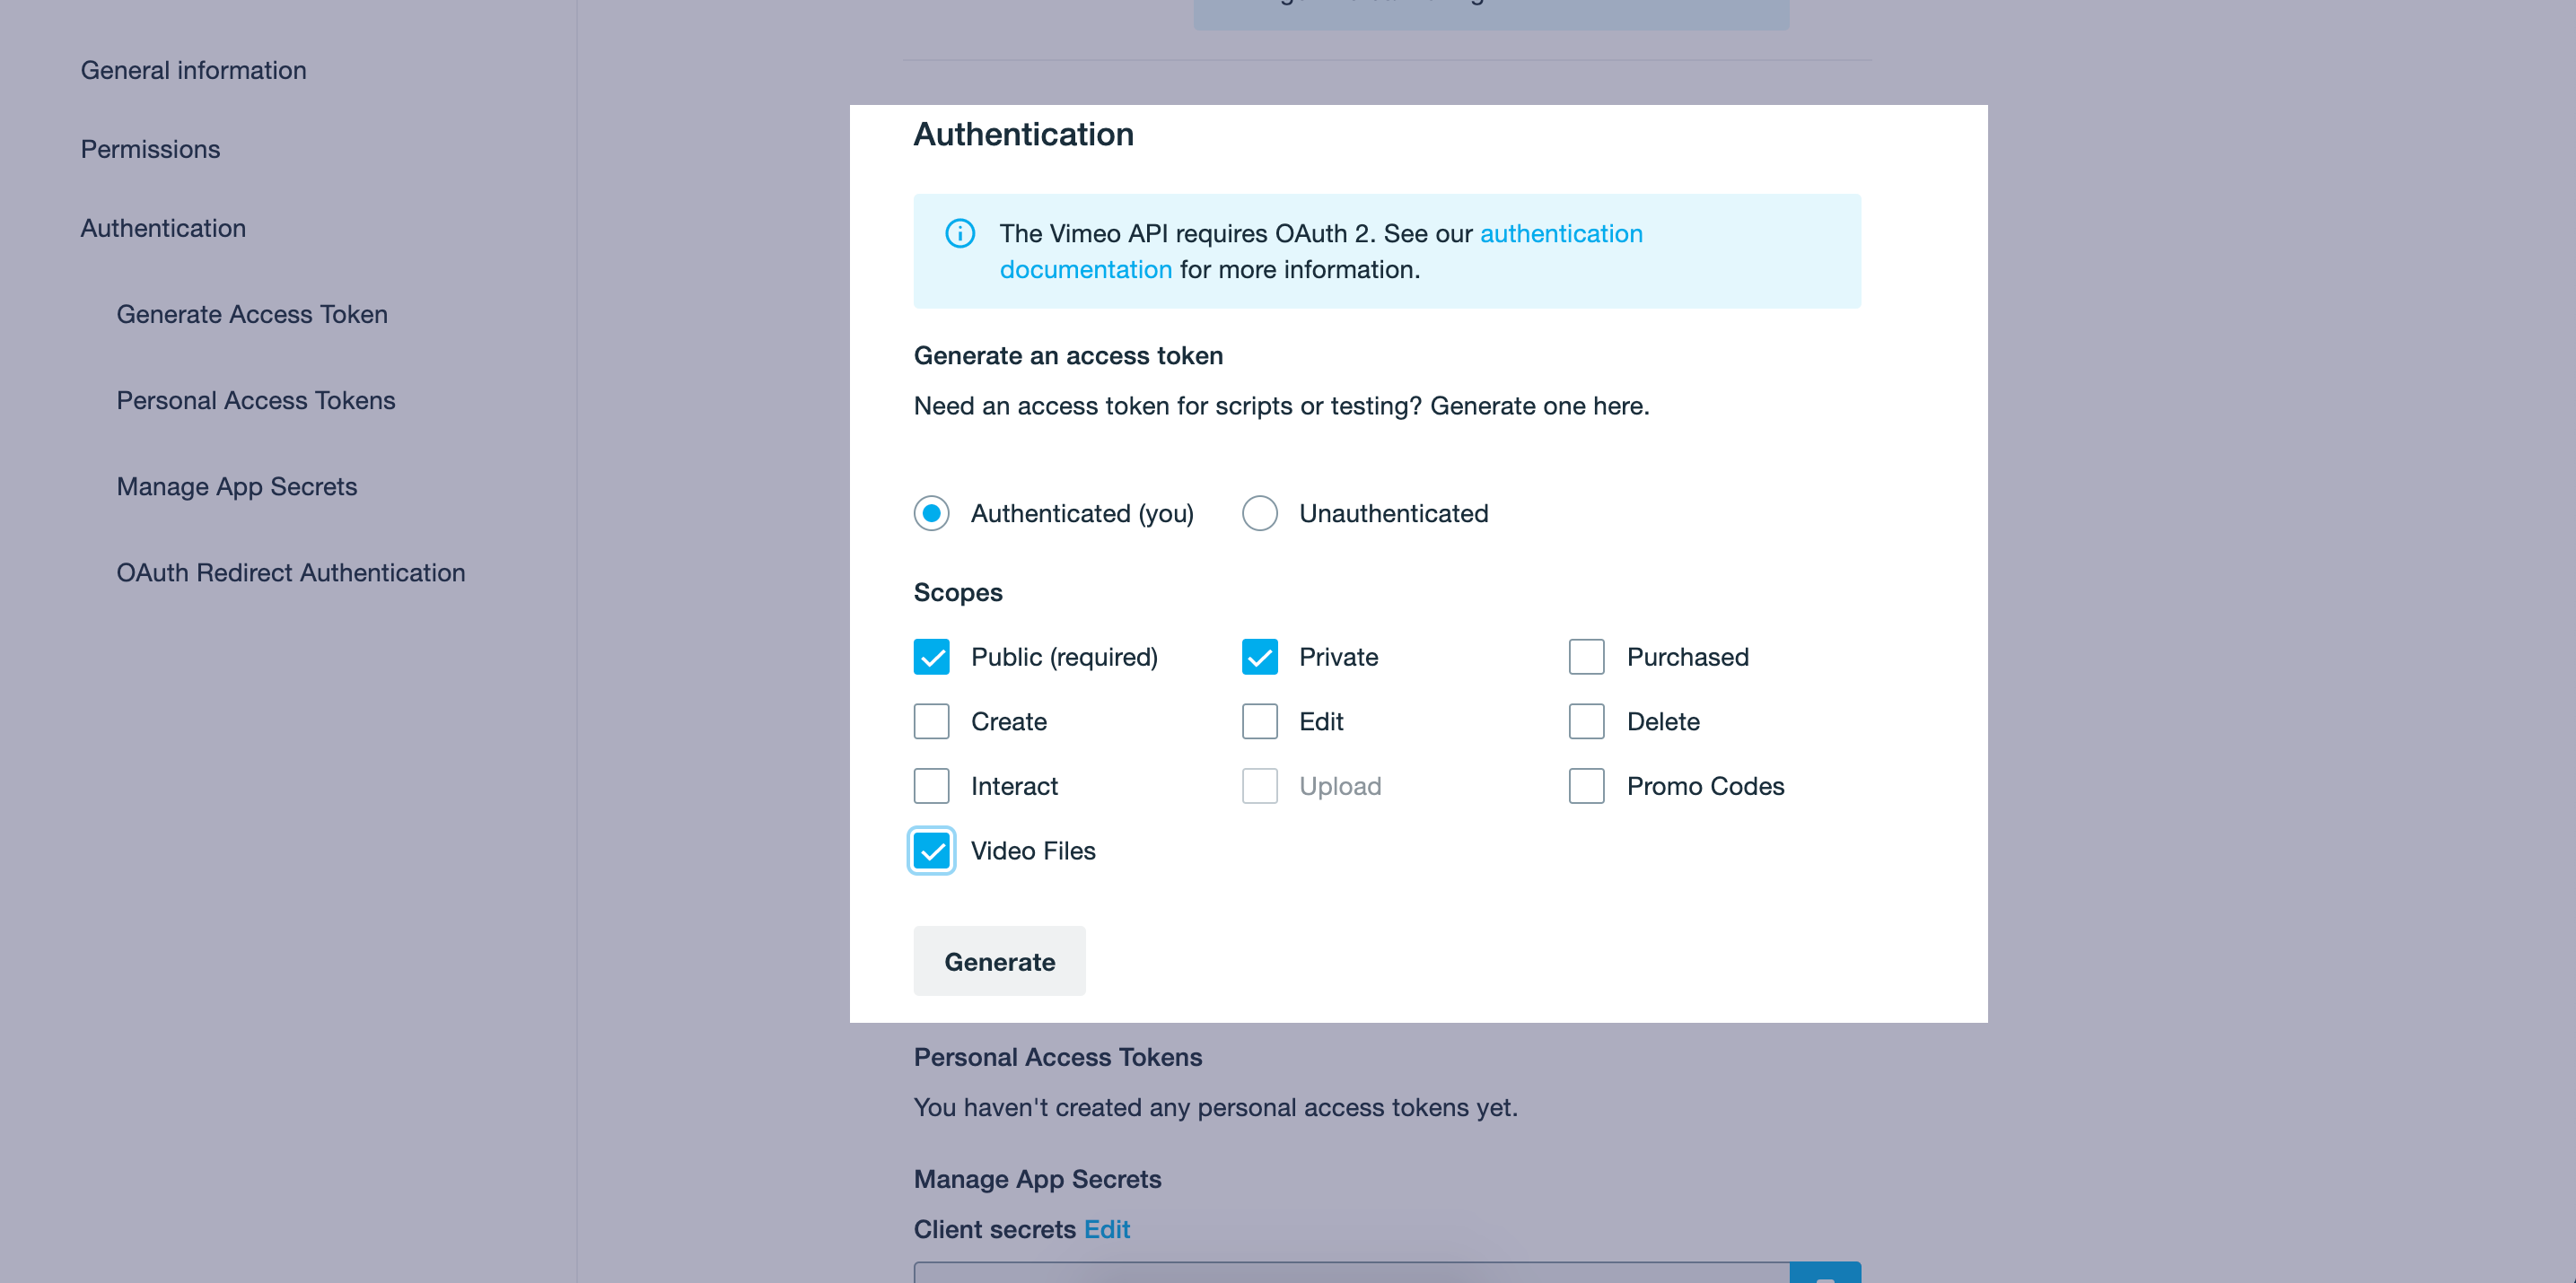Click the Generate button for access token
Viewport: 2576px width, 1283px height.
pos(999,961)
